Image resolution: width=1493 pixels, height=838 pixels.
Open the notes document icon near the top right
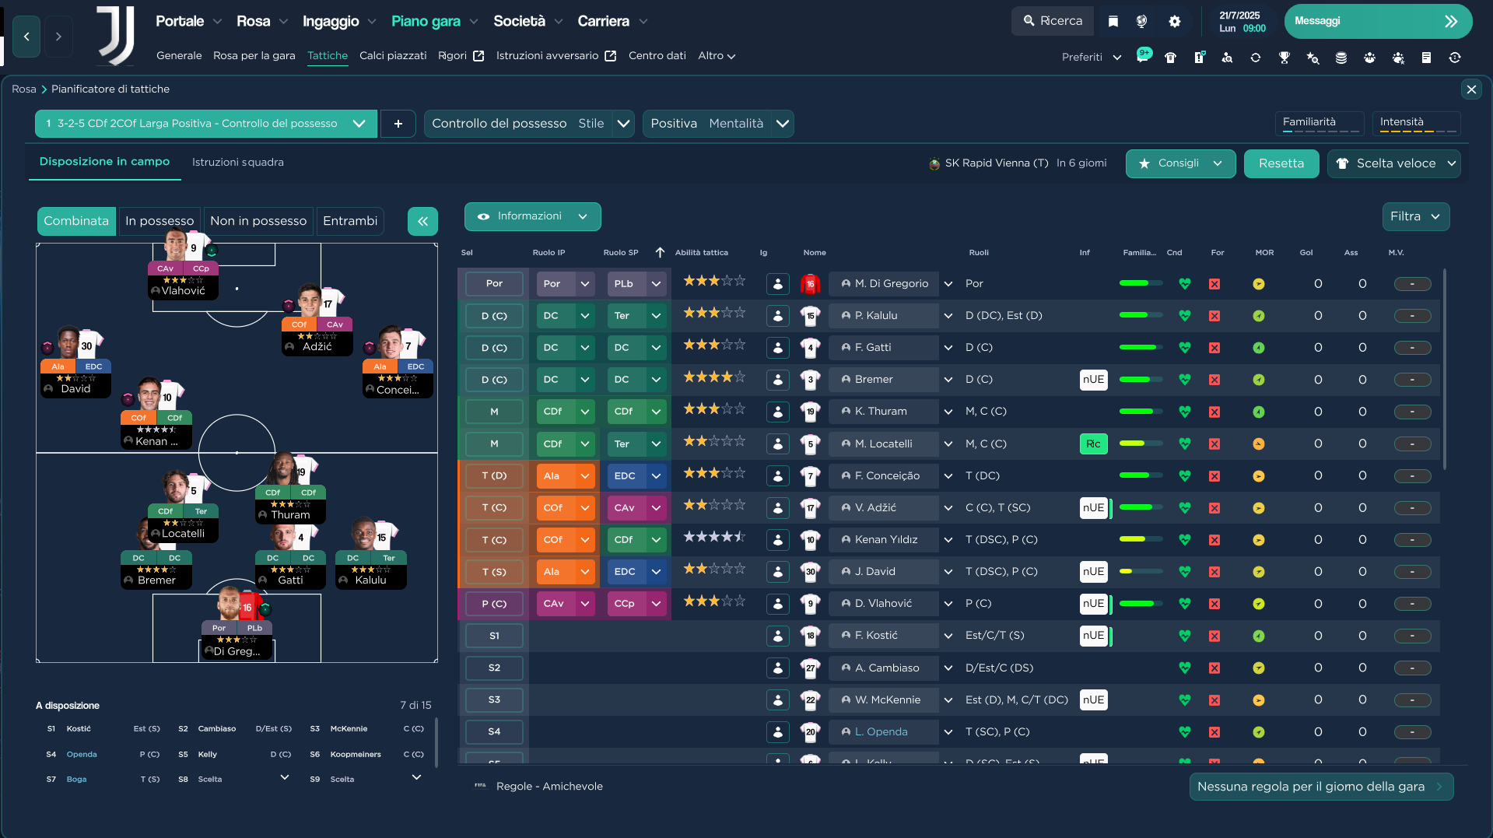pyautogui.click(x=1426, y=57)
